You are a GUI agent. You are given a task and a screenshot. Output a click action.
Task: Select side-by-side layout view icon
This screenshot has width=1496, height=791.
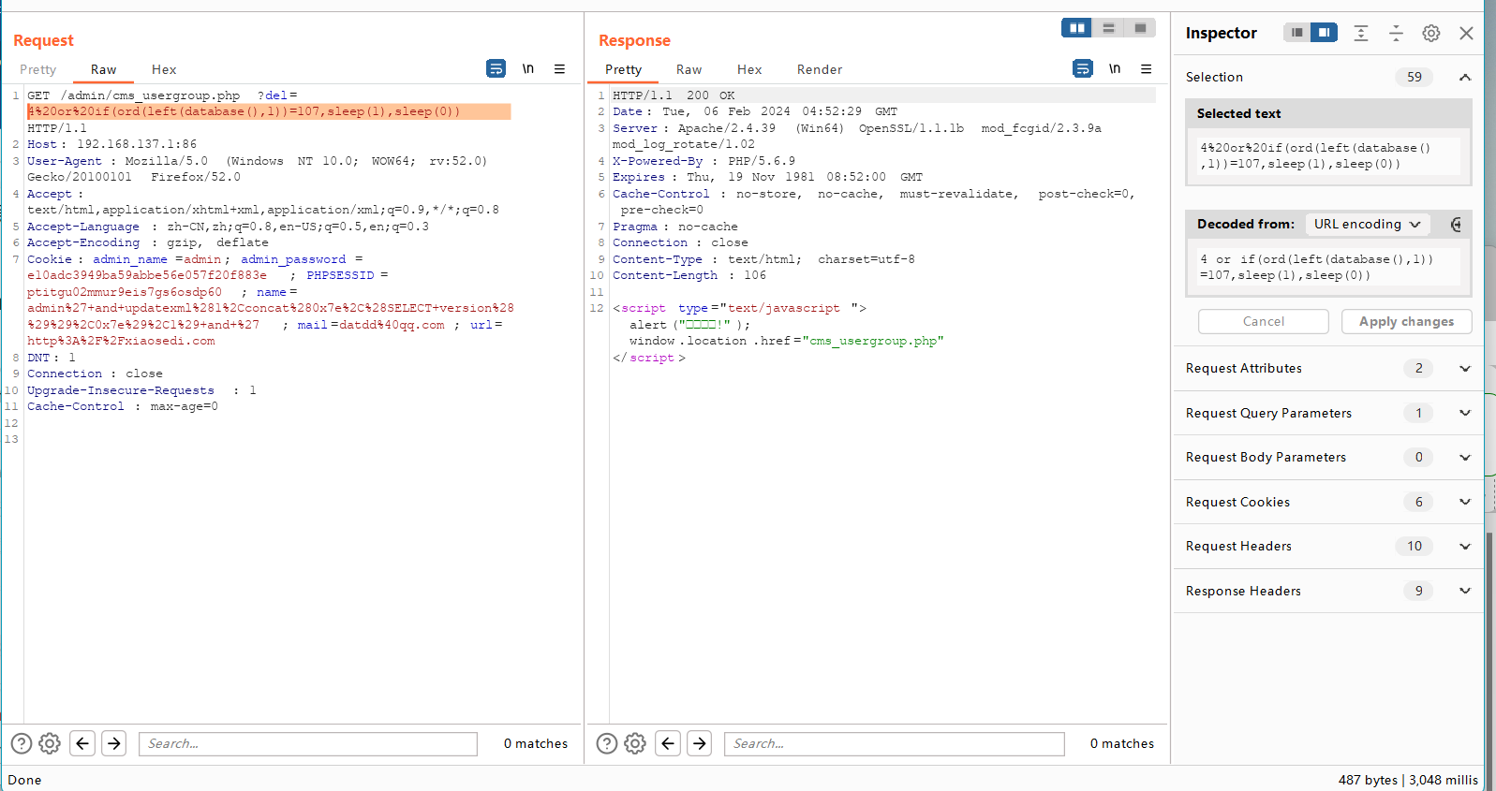point(1076,28)
